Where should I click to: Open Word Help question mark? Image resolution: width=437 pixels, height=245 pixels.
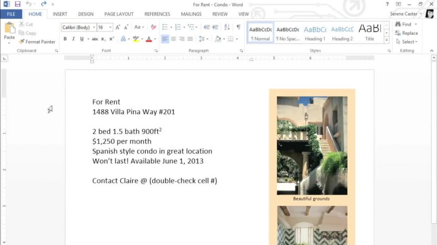click(x=387, y=4)
